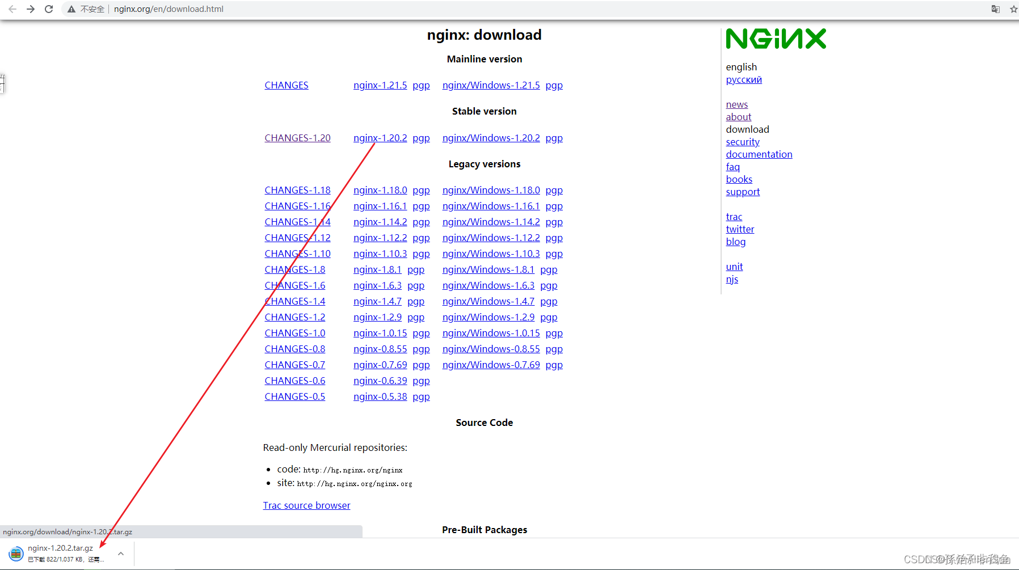Open CHANGES-1.20 link
Viewport: 1019px width, 570px height.
point(297,138)
